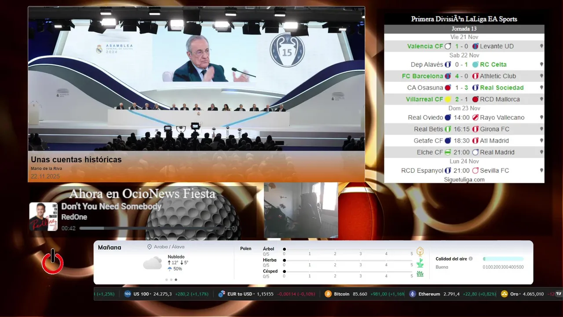Select the first weather carousel dot
Viewport: 563px width, 317px height.
tap(167, 280)
